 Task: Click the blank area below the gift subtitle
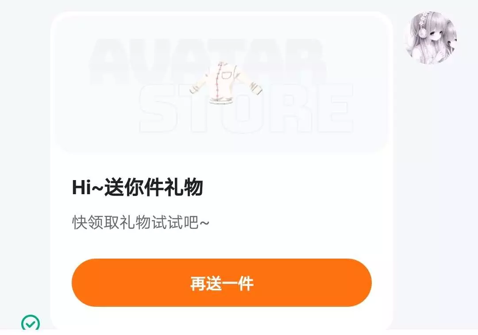point(221,244)
